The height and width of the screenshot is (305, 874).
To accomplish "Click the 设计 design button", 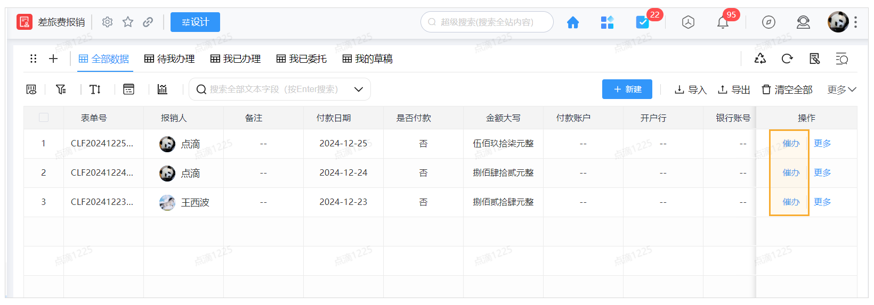I will 195,22.
